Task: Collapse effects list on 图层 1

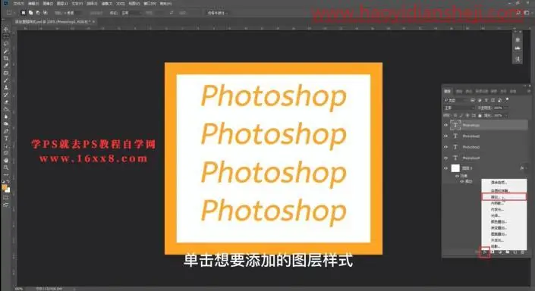Action: pos(527,168)
